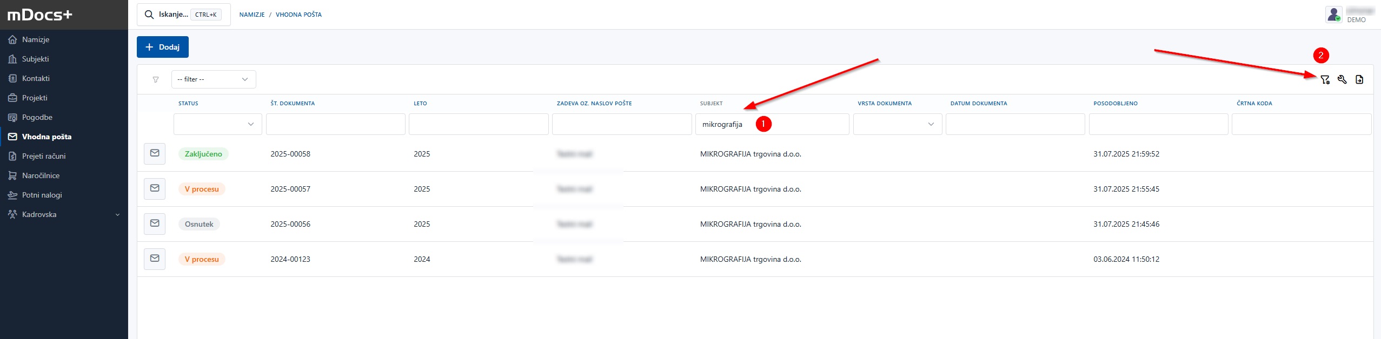This screenshot has height=339, width=1381.
Task: Click the export document icon
Action: (1359, 80)
